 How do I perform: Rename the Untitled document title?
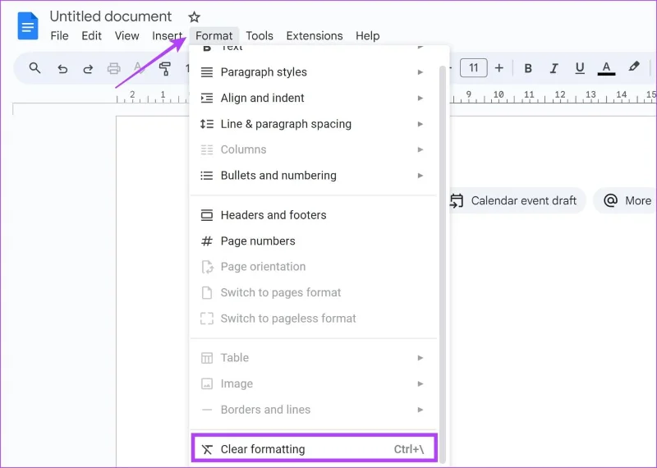click(111, 16)
